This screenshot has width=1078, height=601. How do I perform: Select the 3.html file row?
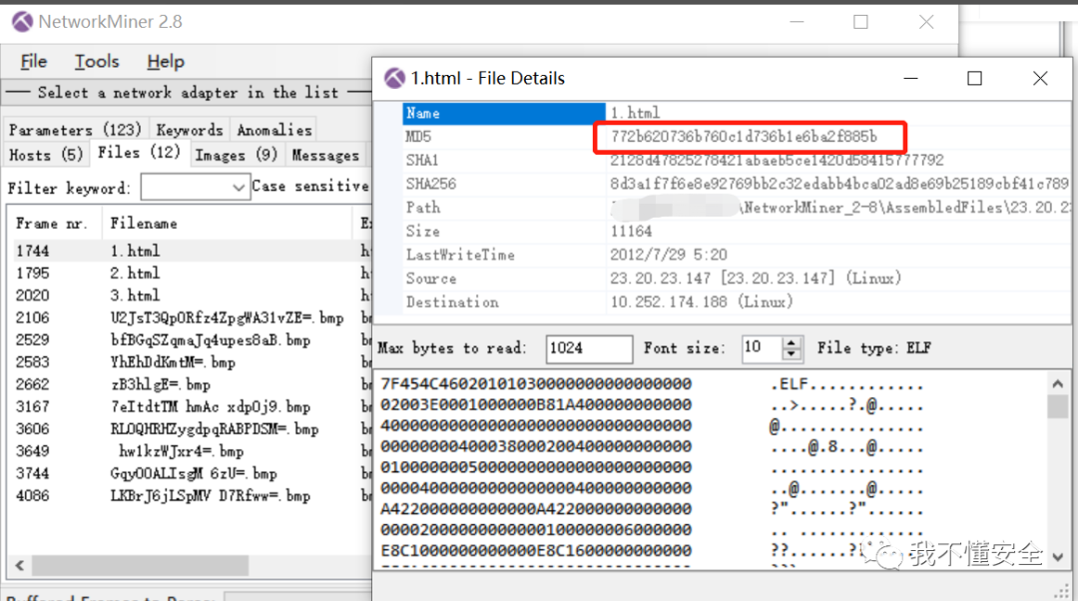click(x=191, y=295)
